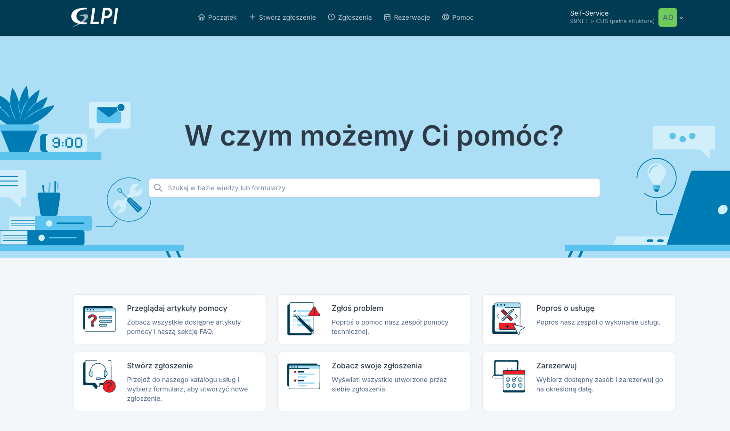730x431 pixels.
Task: Open Przeglądaj artykuły pomocy link
Action: [177, 309]
